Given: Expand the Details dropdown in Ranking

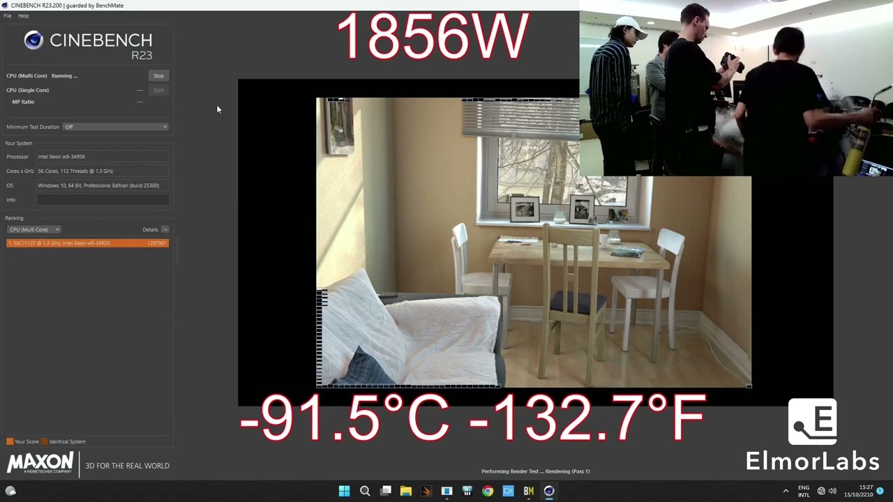Looking at the screenshot, I should click(165, 229).
